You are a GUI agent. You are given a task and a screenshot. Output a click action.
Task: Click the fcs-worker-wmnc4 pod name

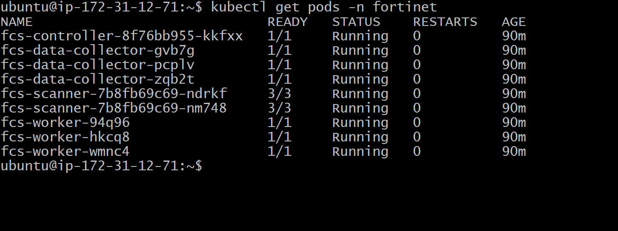click(x=65, y=152)
